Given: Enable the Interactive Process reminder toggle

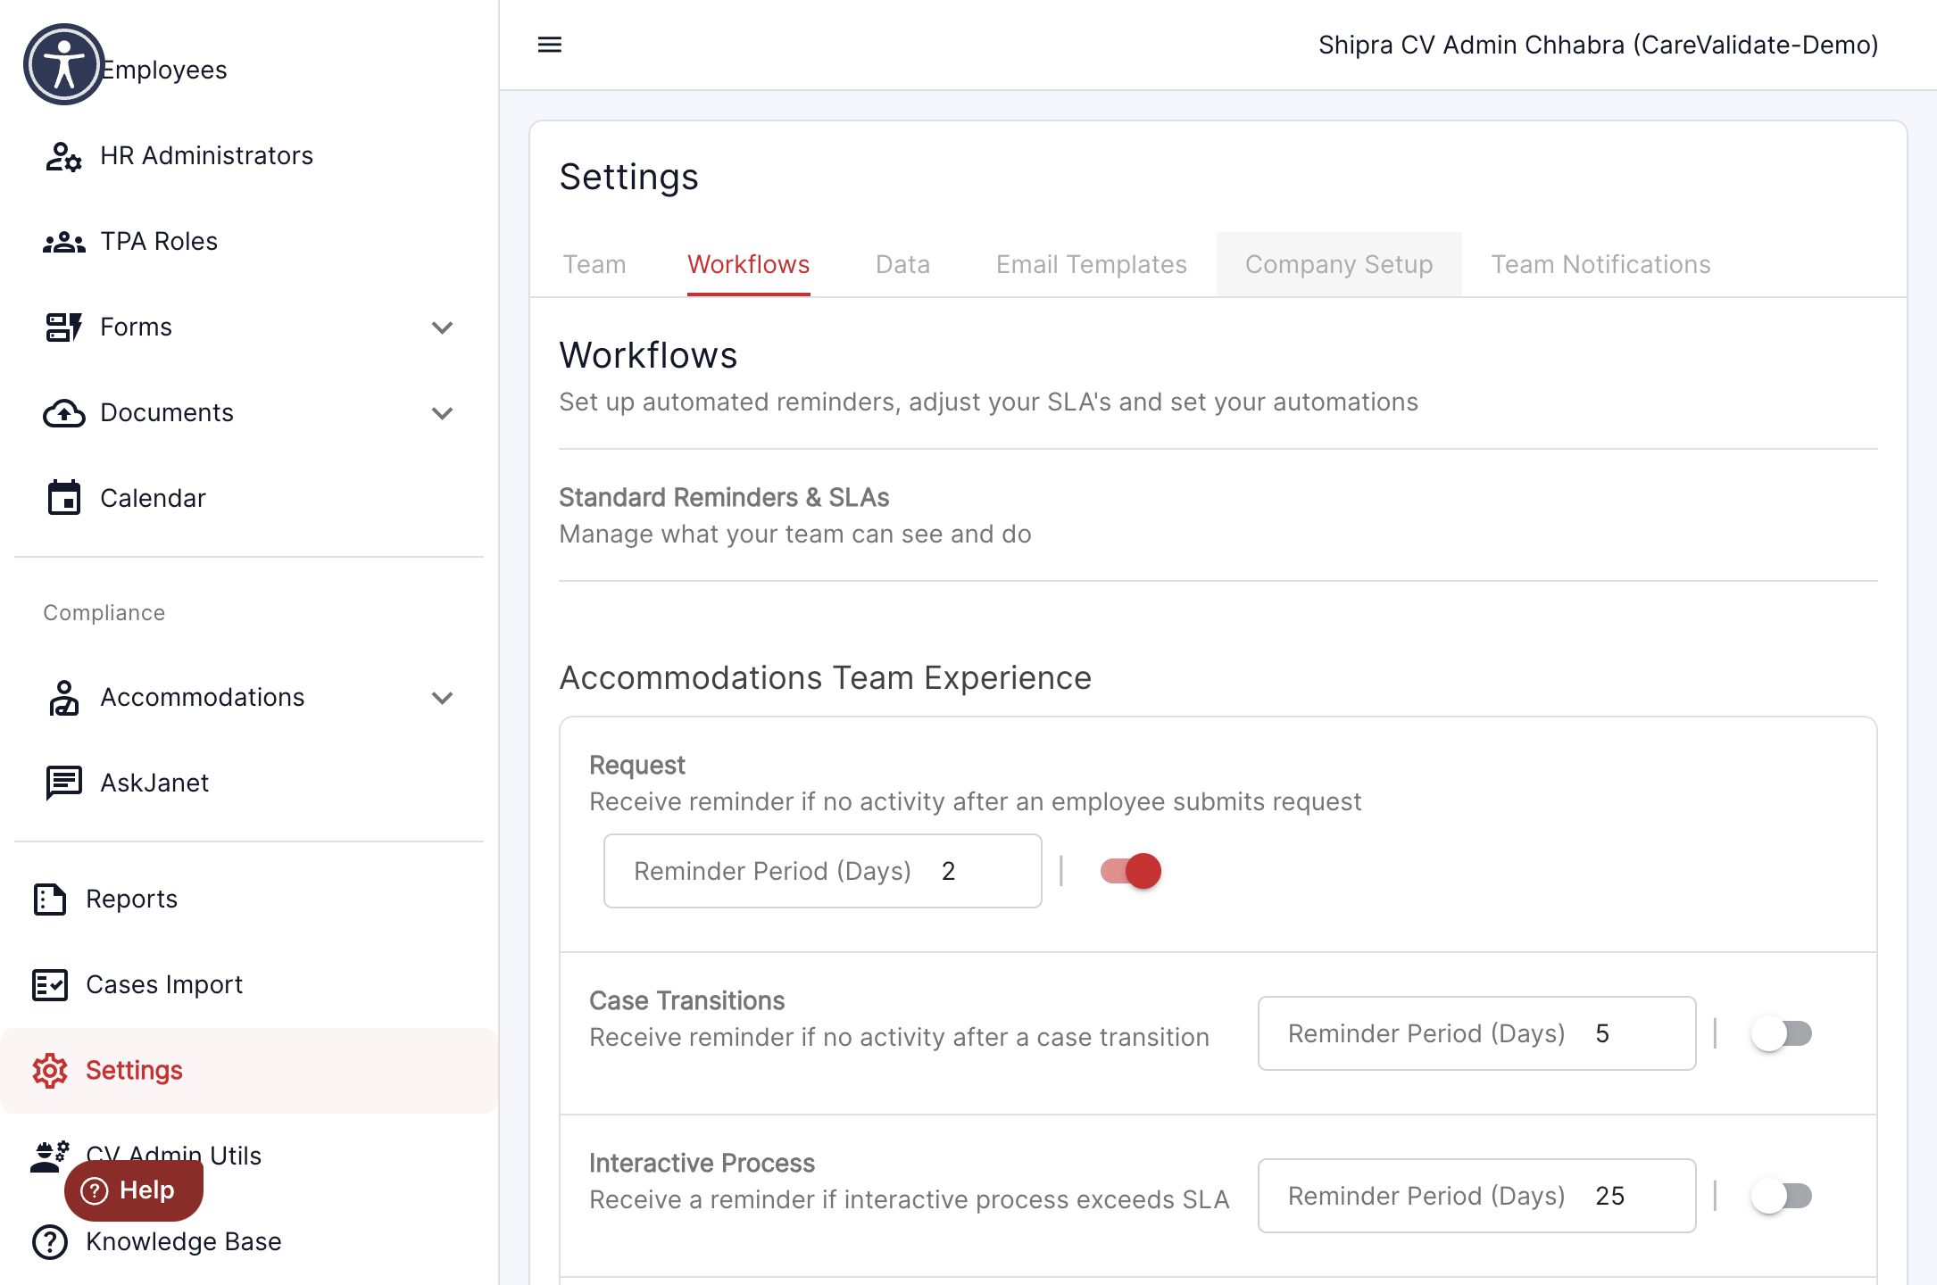Looking at the screenshot, I should point(1782,1196).
